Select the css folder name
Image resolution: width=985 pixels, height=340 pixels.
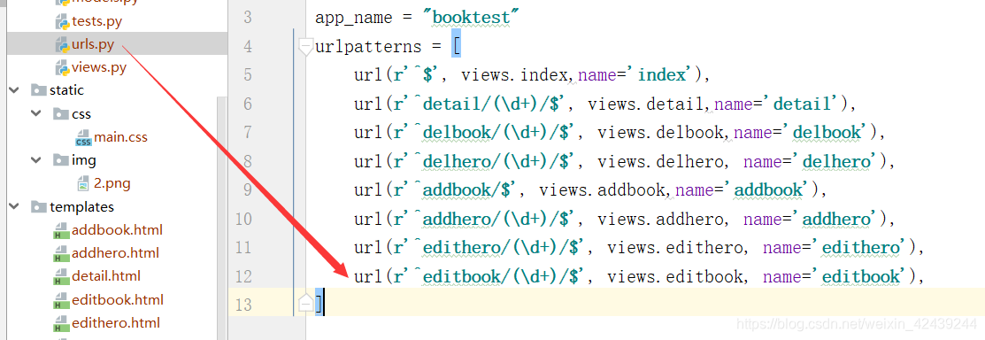(x=81, y=113)
